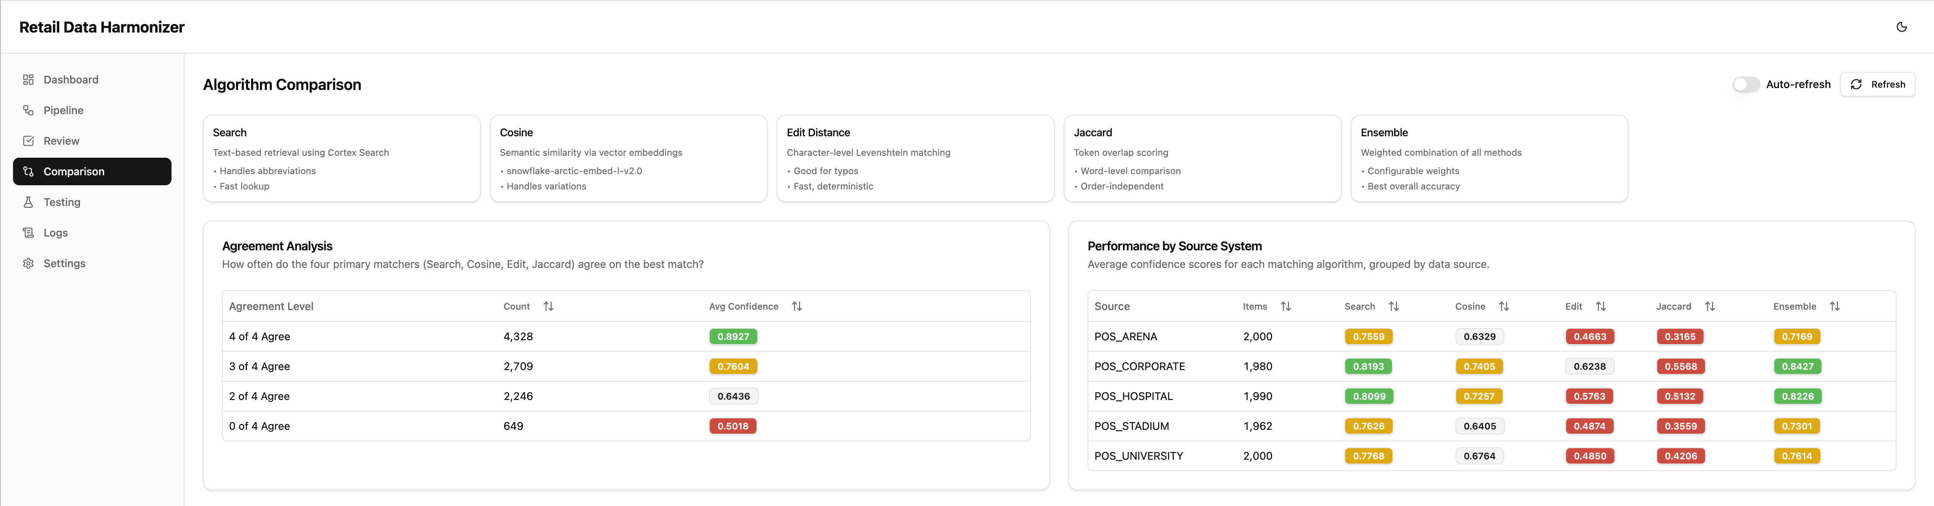Viewport: 1934px width, 506px height.
Task: Click the POS_ARENA source row
Action: pos(1491,336)
